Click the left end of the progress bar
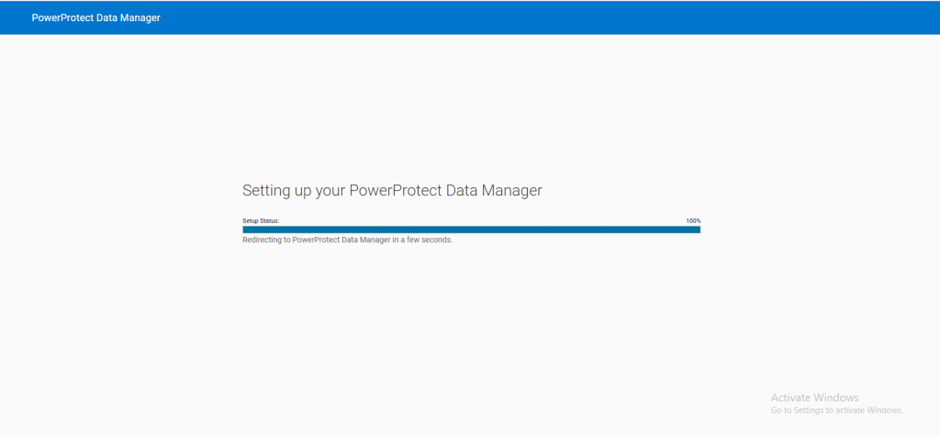The image size is (940, 437). pos(246,230)
